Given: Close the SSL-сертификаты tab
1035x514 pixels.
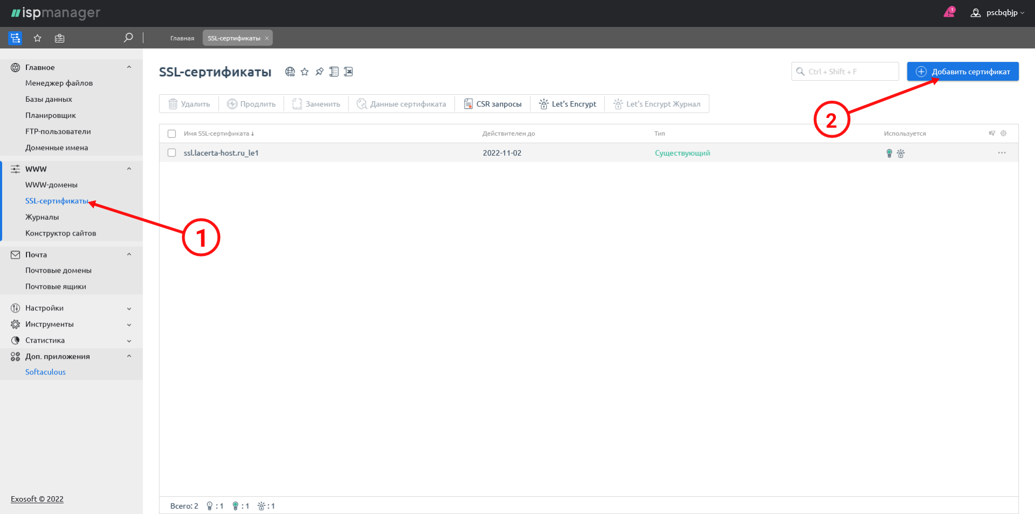Looking at the screenshot, I should (x=267, y=38).
